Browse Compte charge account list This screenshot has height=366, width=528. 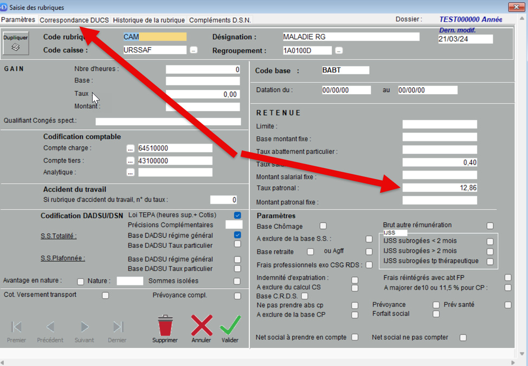(130, 148)
